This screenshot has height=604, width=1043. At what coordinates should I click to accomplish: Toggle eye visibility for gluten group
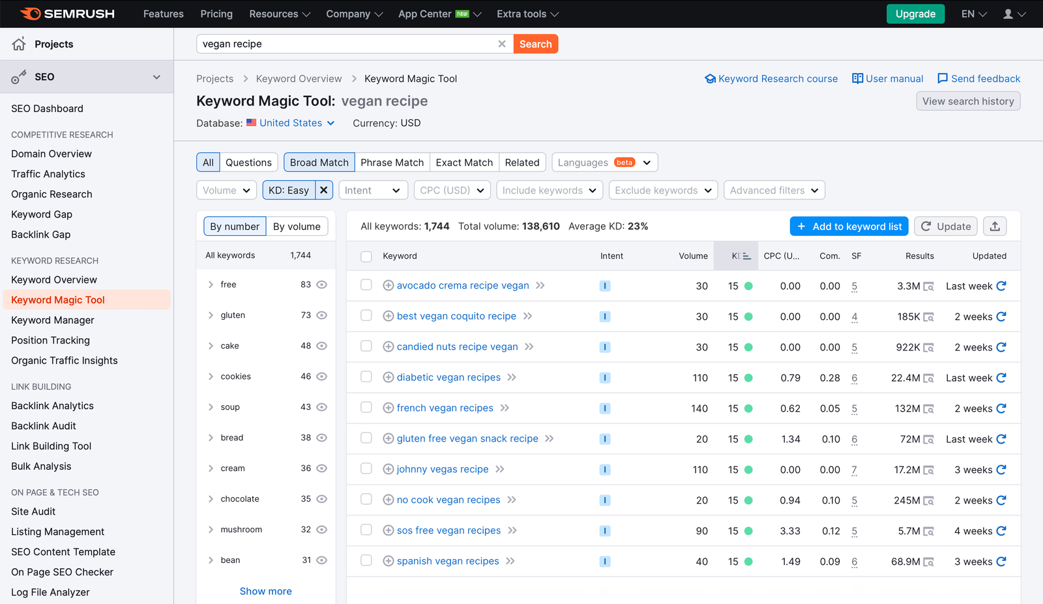pyautogui.click(x=321, y=315)
